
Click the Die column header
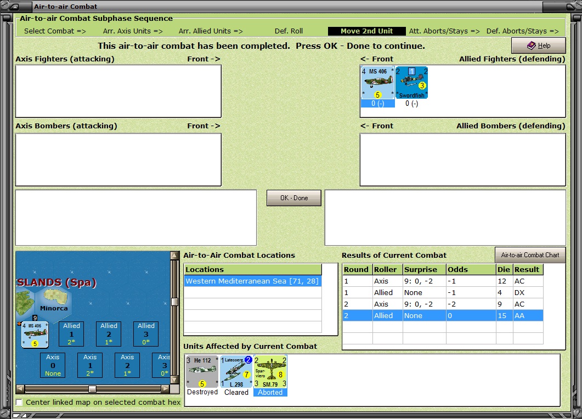(x=505, y=269)
